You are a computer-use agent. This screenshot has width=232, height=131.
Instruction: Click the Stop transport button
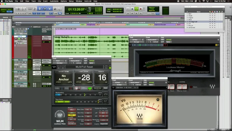132,9
